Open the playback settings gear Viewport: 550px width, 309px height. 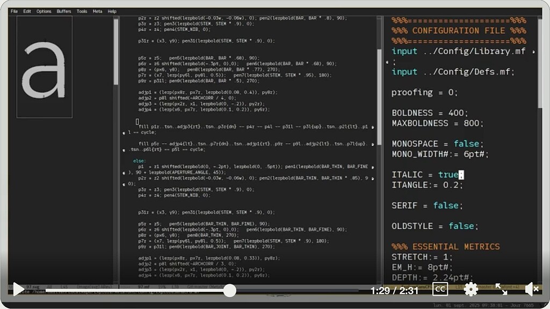click(471, 290)
